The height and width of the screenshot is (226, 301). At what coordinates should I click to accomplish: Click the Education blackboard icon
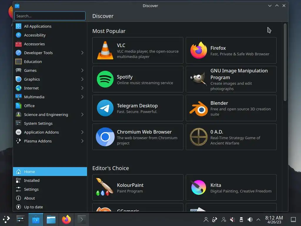pyautogui.click(x=19, y=62)
